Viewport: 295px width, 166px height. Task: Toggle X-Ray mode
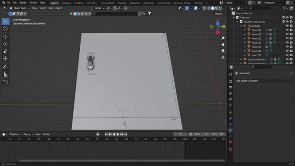click(204, 8)
